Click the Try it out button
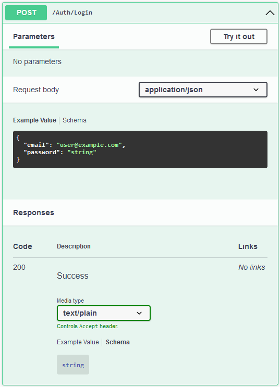This screenshot has width=280, height=387. coord(239,36)
